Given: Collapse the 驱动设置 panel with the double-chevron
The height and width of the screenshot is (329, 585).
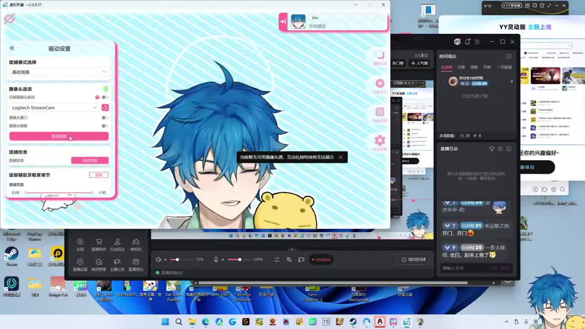Looking at the screenshot, I should coord(12,48).
